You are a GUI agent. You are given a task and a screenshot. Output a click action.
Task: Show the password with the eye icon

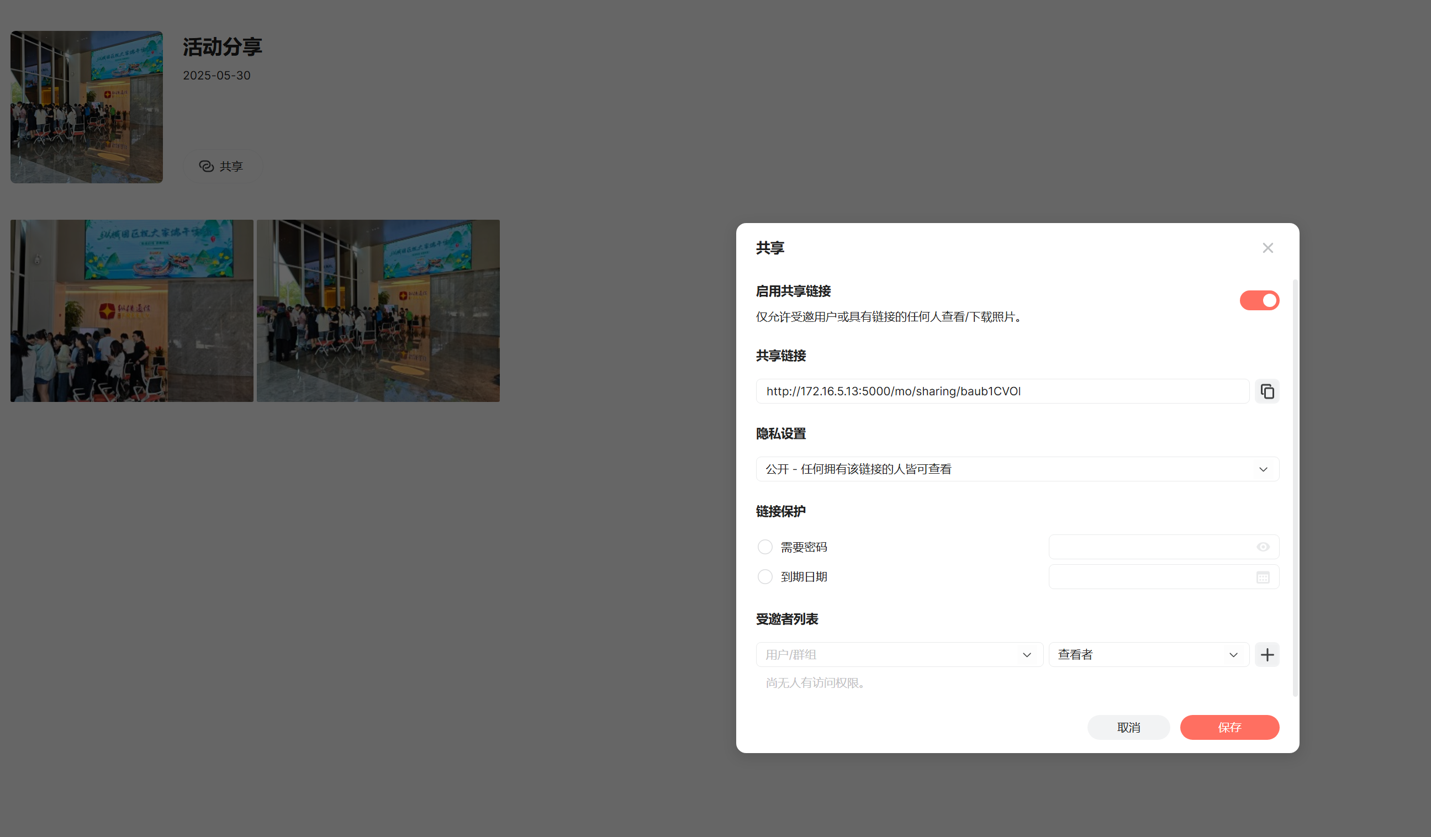point(1263,547)
